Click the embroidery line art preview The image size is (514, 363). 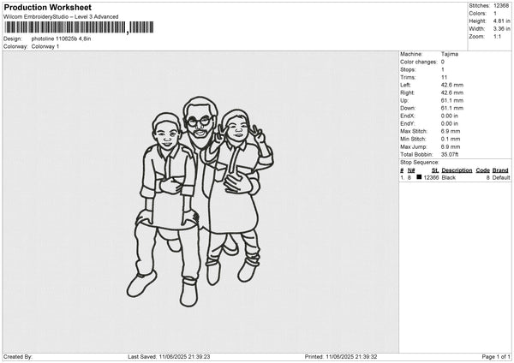(200, 201)
